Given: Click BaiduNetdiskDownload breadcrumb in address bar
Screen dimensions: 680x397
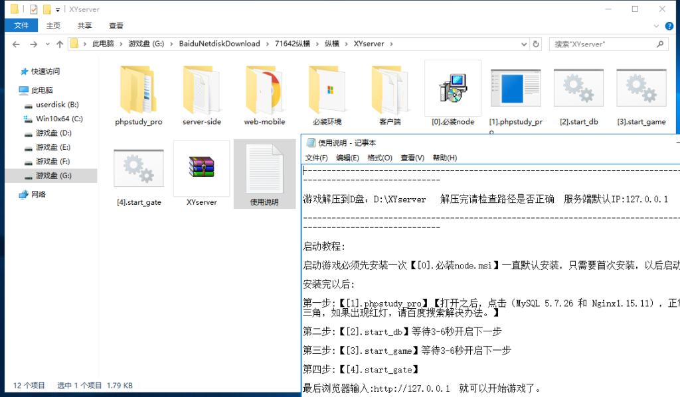Looking at the screenshot, I should click(219, 44).
